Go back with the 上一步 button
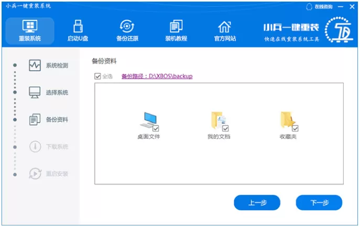359x227 pixels. pyautogui.click(x=257, y=202)
